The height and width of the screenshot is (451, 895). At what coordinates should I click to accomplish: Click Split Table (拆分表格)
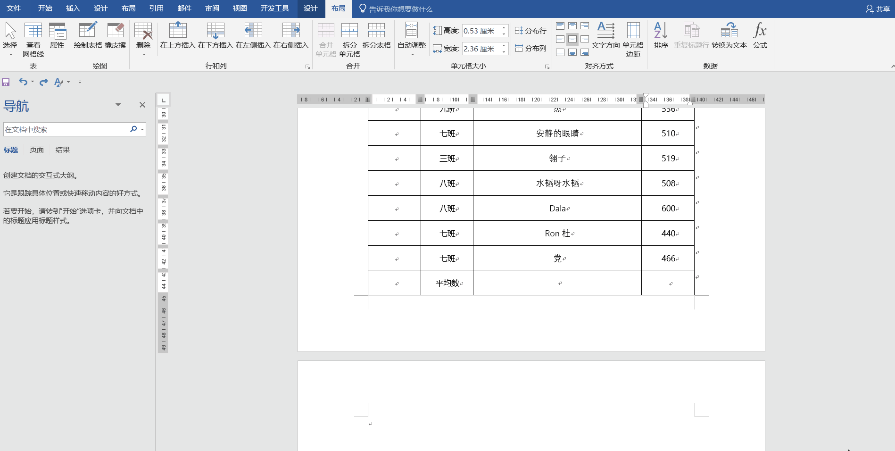(376, 35)
